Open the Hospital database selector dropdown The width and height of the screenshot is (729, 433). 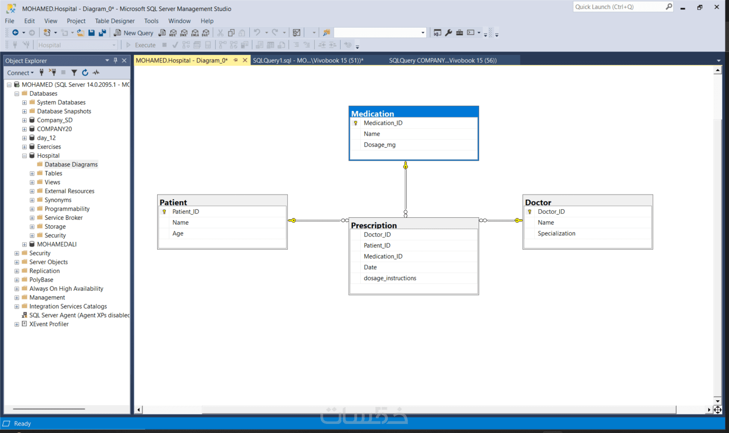[114, 45]
